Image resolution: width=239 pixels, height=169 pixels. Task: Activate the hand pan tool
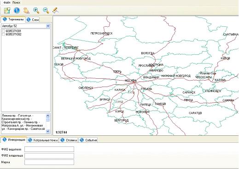pos(26,11)
